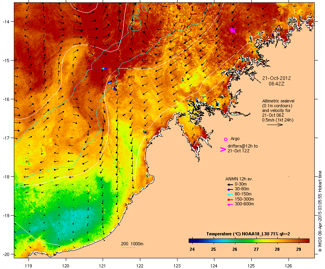
Task: Click the latitude label -15
Action: (x=6, y=61)
